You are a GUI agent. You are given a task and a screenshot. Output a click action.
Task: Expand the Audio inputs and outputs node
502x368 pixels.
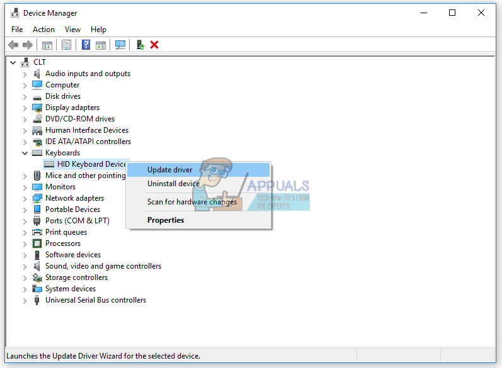pyautogui.click(x=25, y=74)
